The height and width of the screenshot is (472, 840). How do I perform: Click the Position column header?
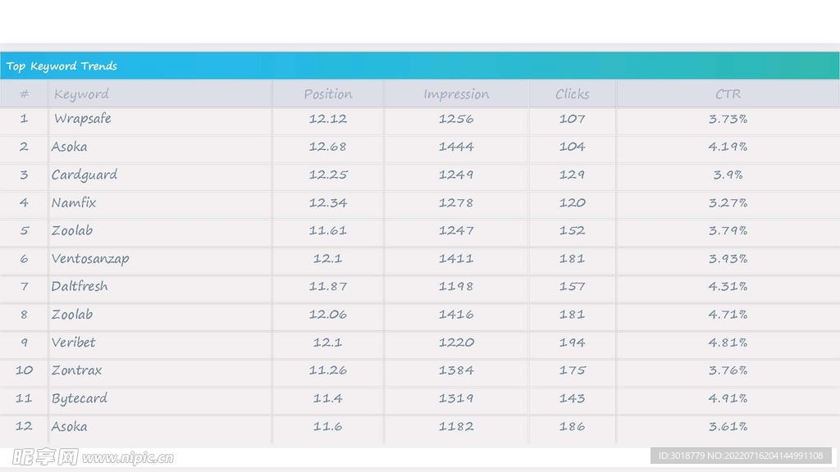click(x=327, y=94)
